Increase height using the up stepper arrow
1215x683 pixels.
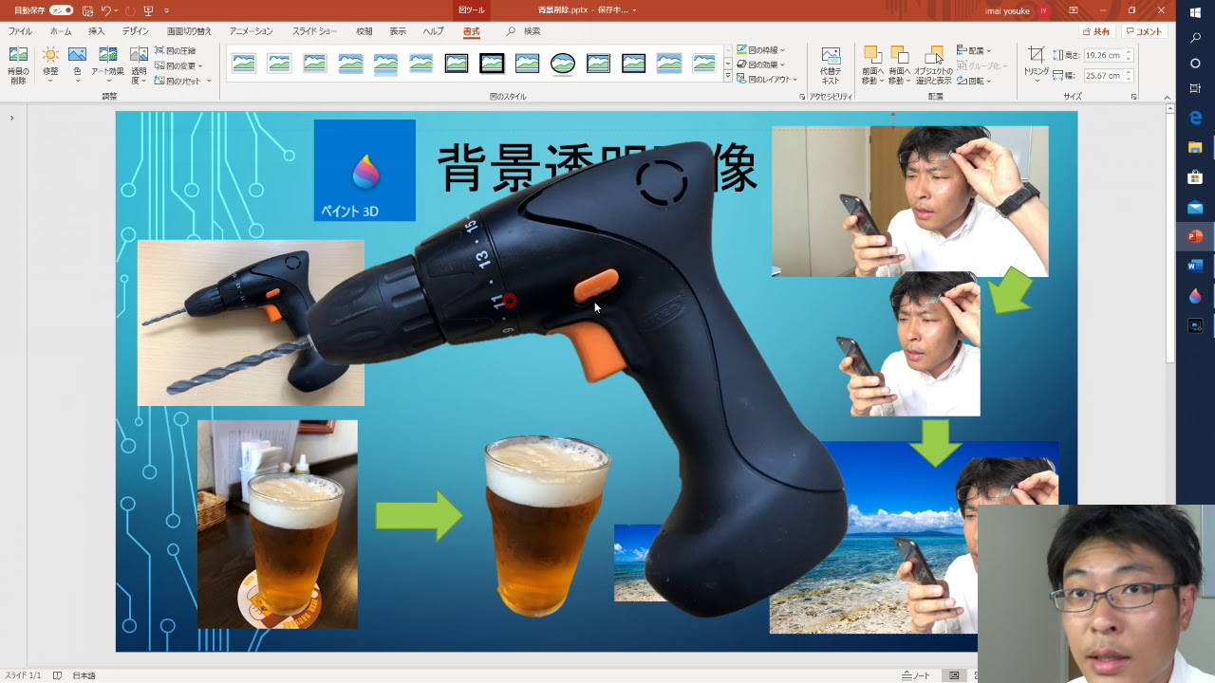coord(1128,52)
